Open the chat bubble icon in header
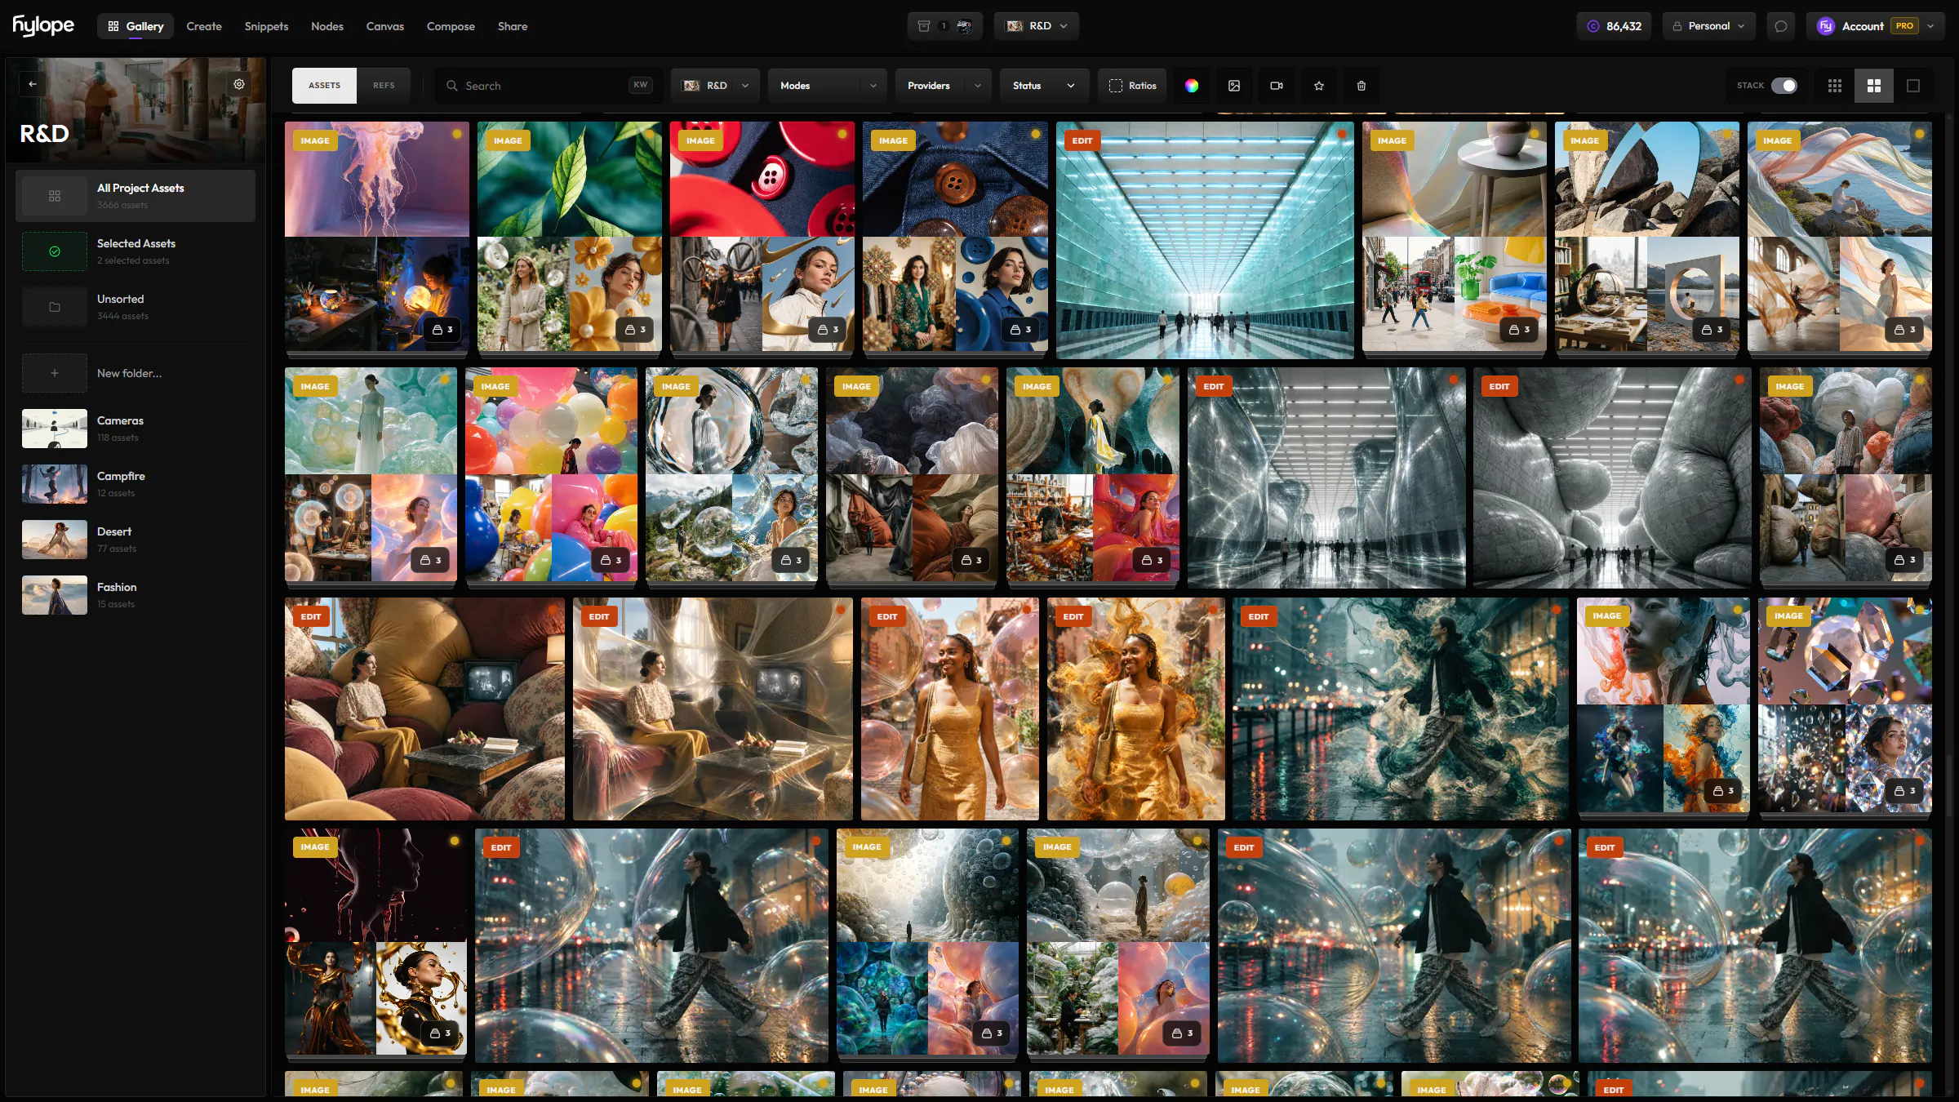Screen dimensions: 1959x1102 [1781, 26]
